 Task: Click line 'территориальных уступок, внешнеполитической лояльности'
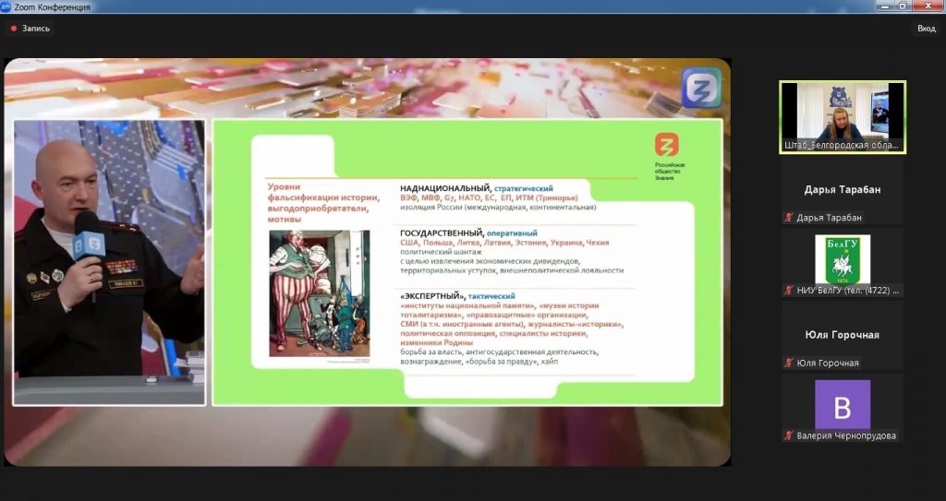tap(512, 270)
